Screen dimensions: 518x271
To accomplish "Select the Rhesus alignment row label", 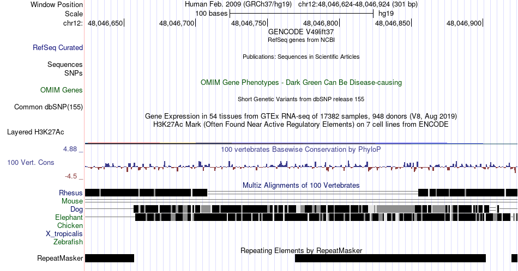I will point(71,193).
